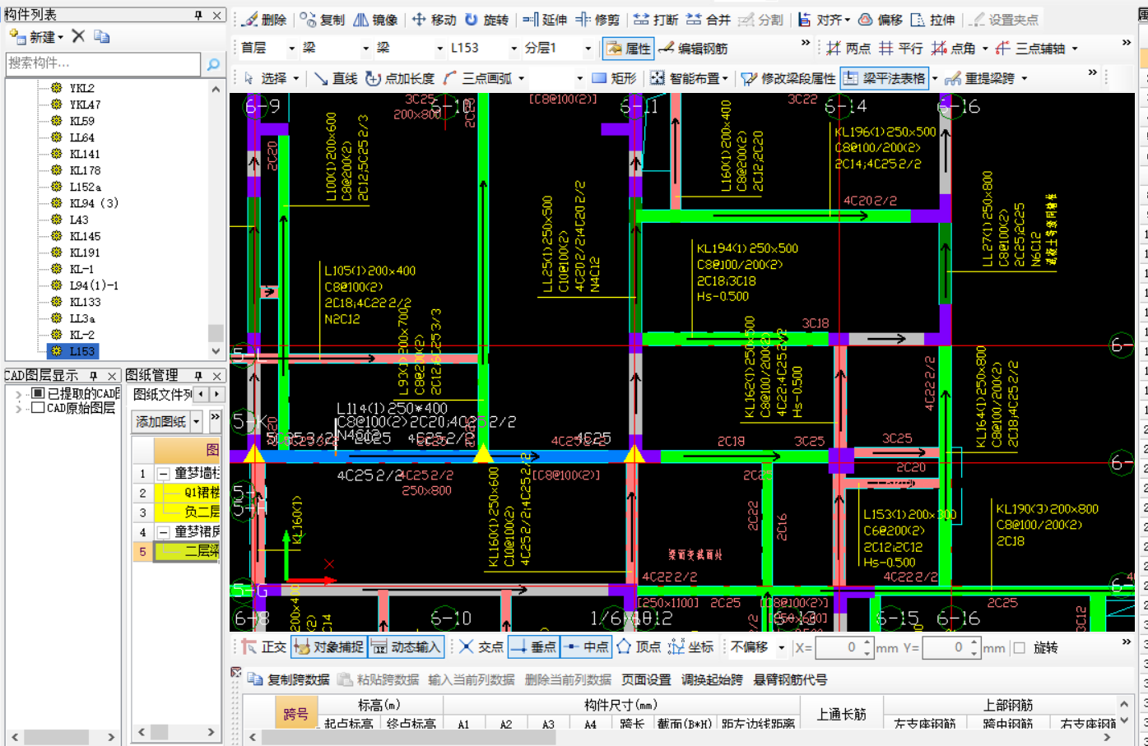
Task: Click the 搜索构件 search input field
Action: (x=103, y=63)
